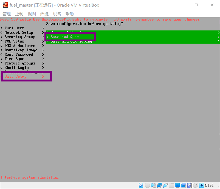Click the hard disk activity status icon
Screen dimensions: 220x189
[141, 185]
